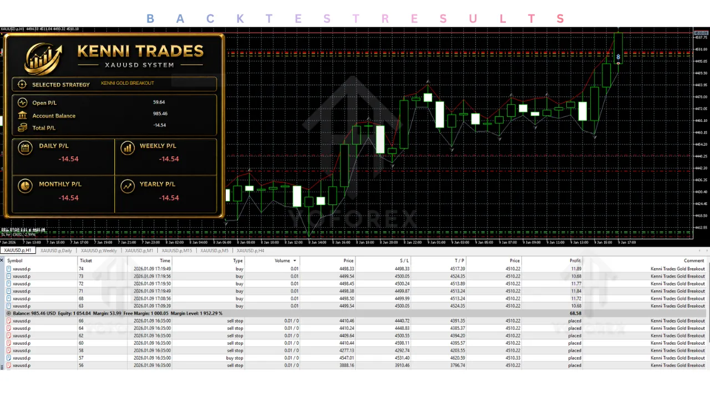The width and height of the screenshot is (710, 399).
Task: Click the price scale on chart's right edge
Action: [701, 133]
